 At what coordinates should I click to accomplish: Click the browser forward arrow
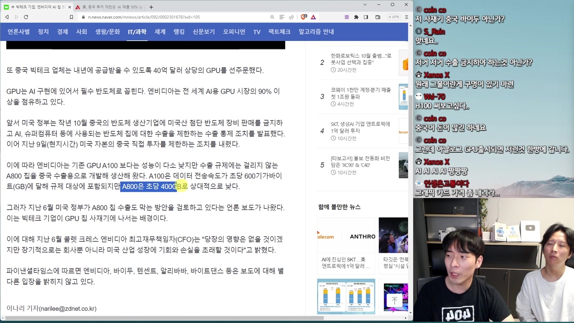[16, 17]
